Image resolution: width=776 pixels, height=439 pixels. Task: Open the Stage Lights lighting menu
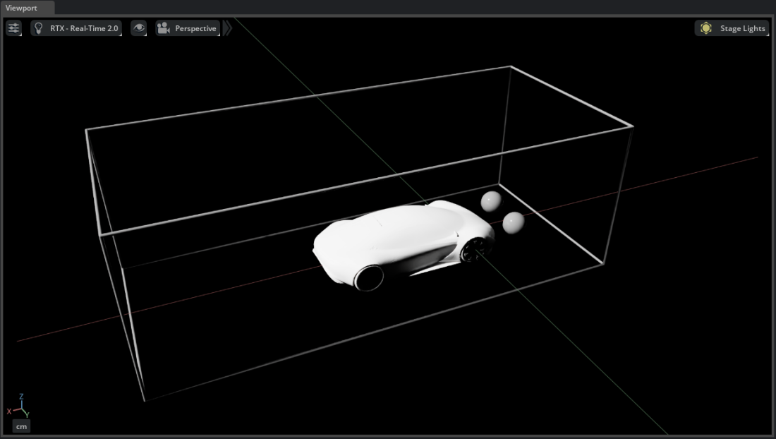pyautogui.click(x=732, y=28)
